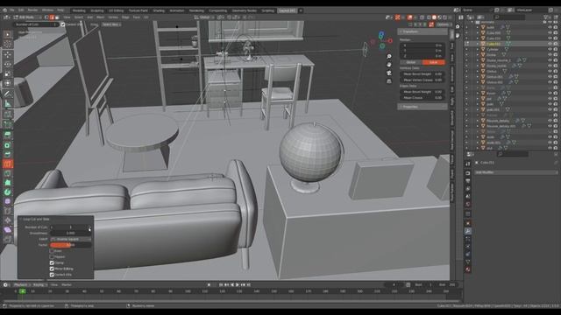
Task: Open the Select menu in viewport header
Action: [78, 17]
